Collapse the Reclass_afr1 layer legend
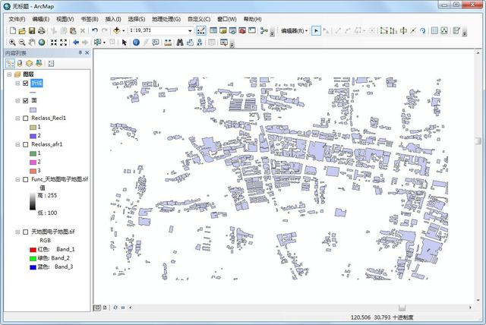Image resolution: width=486 pixels, height=325 pixels. coord(17,144)
